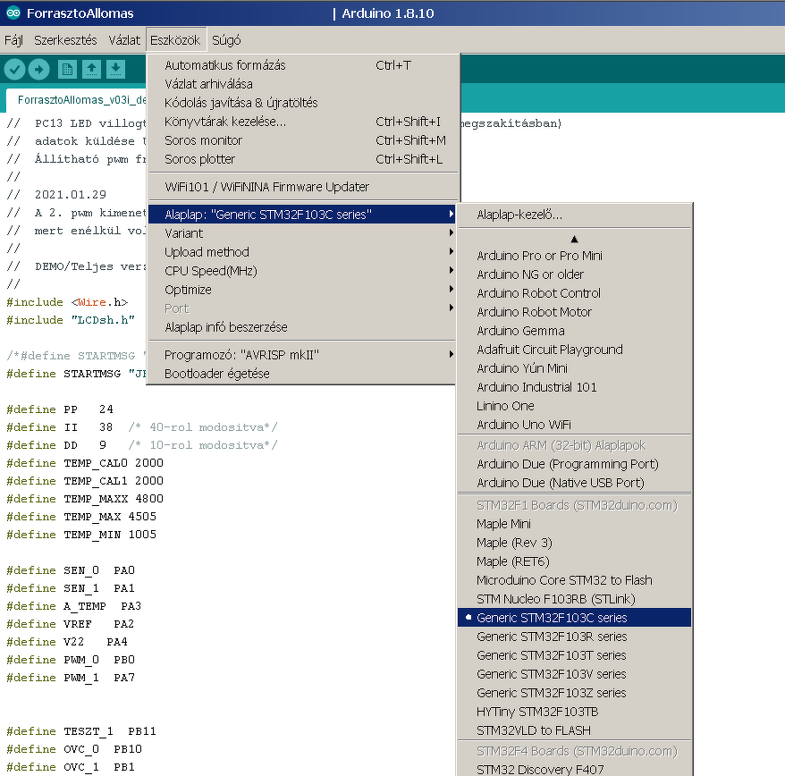Select Generic STM32F103R series board
Screen dimensions: 785x776
[574, 637]
